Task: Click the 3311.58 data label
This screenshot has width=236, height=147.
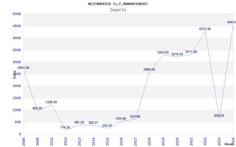Action: [191, 52]
